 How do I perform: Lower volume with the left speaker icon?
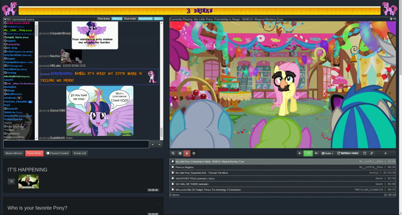(300, 153)
